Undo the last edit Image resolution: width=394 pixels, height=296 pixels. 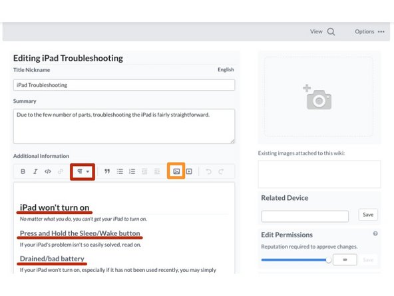208,171
